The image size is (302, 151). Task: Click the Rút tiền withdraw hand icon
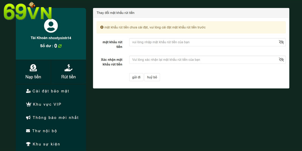(68, 68)
